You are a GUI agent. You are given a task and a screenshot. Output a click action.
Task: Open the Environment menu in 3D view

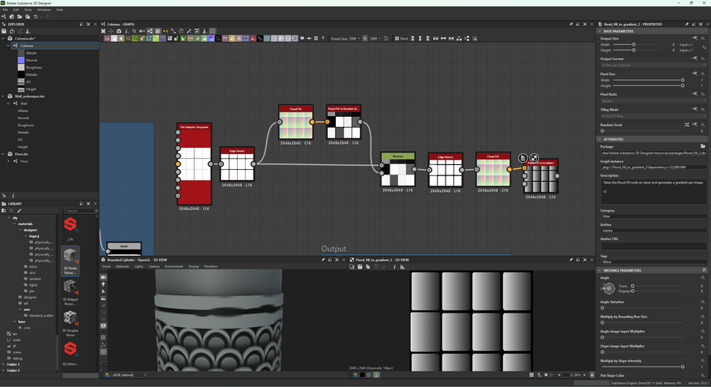click(174, 266)
